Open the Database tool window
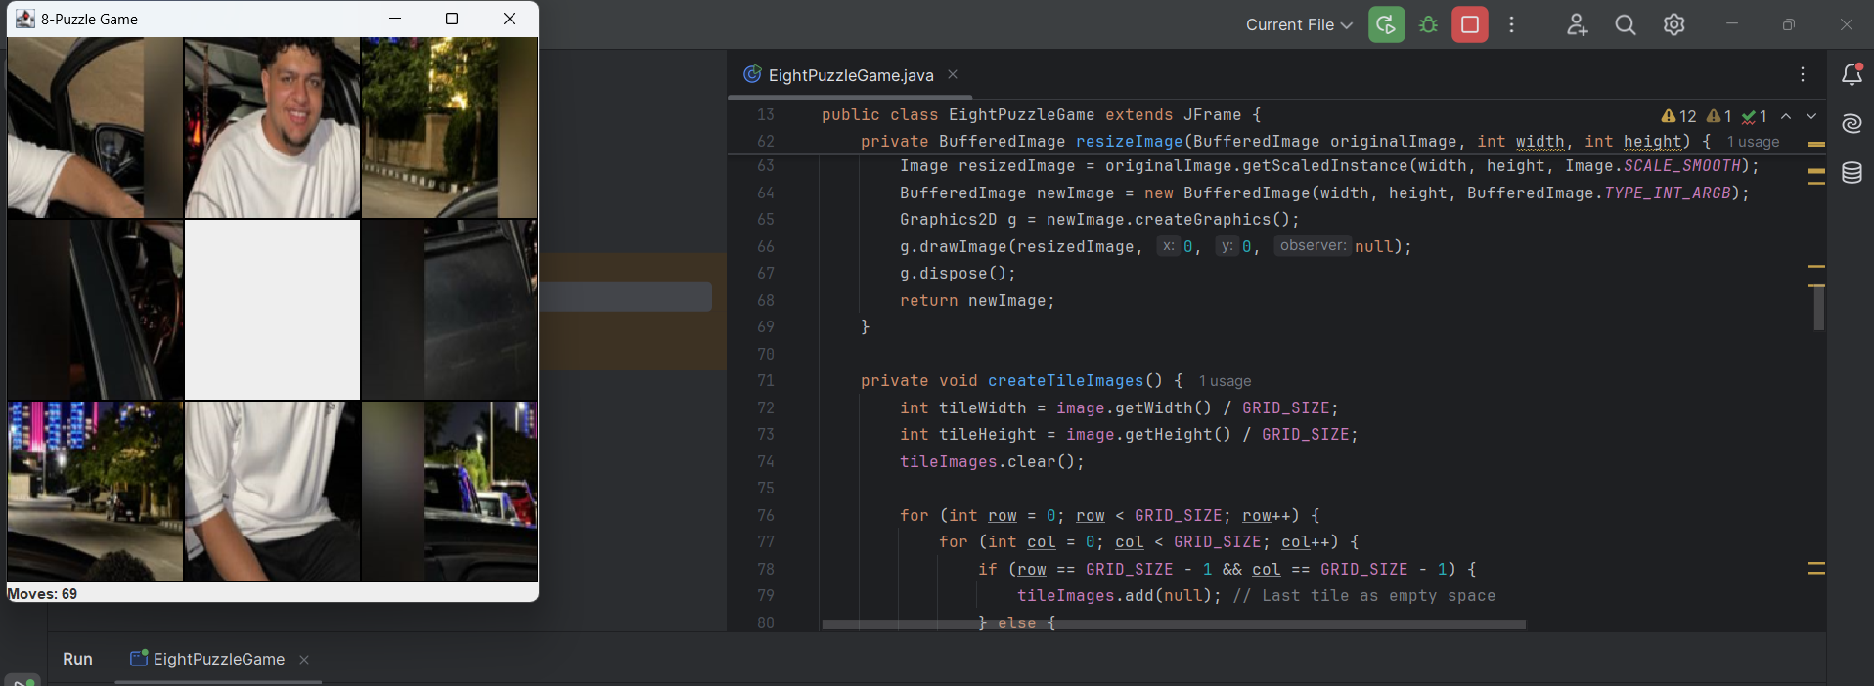Viewport: 1874px width, 686px height. (x=1852, y=173)
